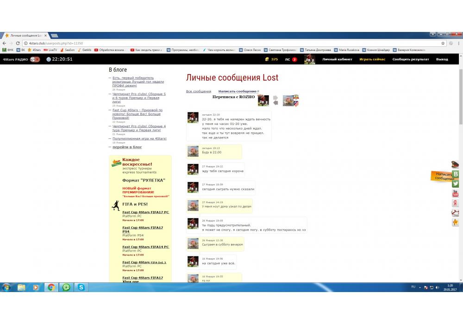Click the YouTube icon on sidebar

(x=455, y=193)
